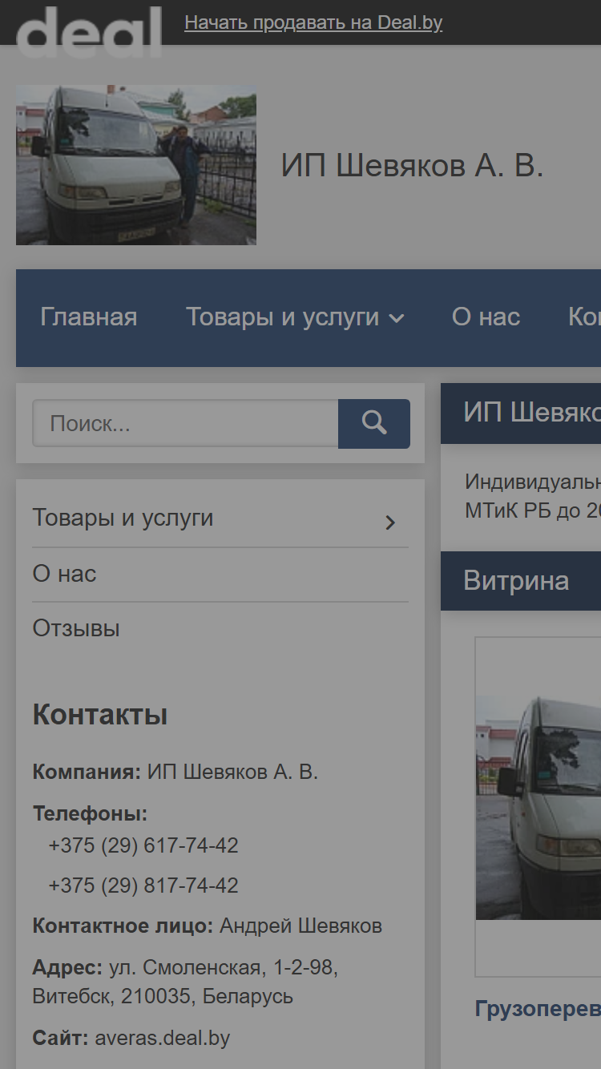Screen dimensions: 601x1069
Task: Click company name ИП Шевяков А. В. in contacts
Action: pos(232,772)
